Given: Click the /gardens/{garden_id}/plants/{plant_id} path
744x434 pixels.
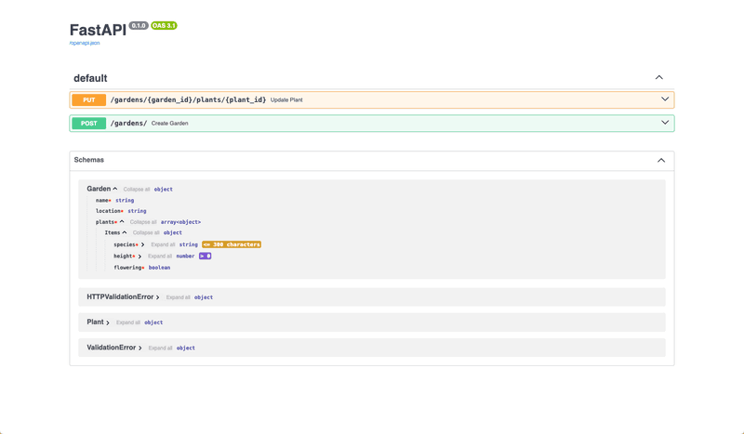Looking at the screenshot, I should [188, 99].
